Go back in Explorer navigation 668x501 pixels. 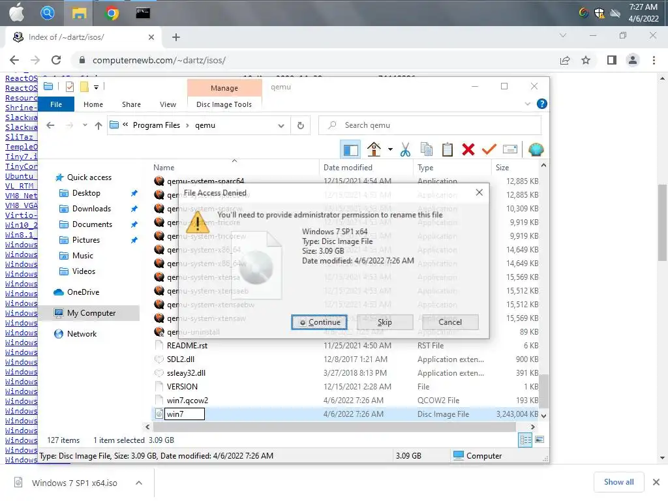[50, 125]
